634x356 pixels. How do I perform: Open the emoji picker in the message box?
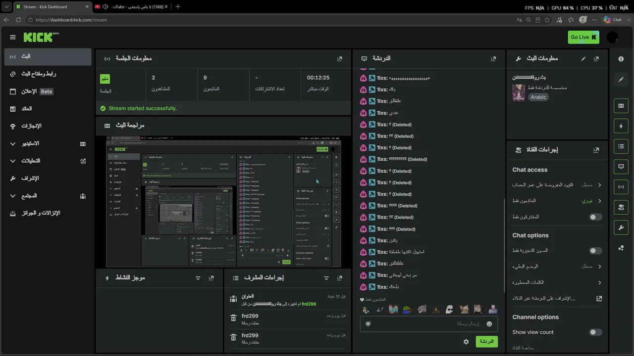tap(489, 324)
